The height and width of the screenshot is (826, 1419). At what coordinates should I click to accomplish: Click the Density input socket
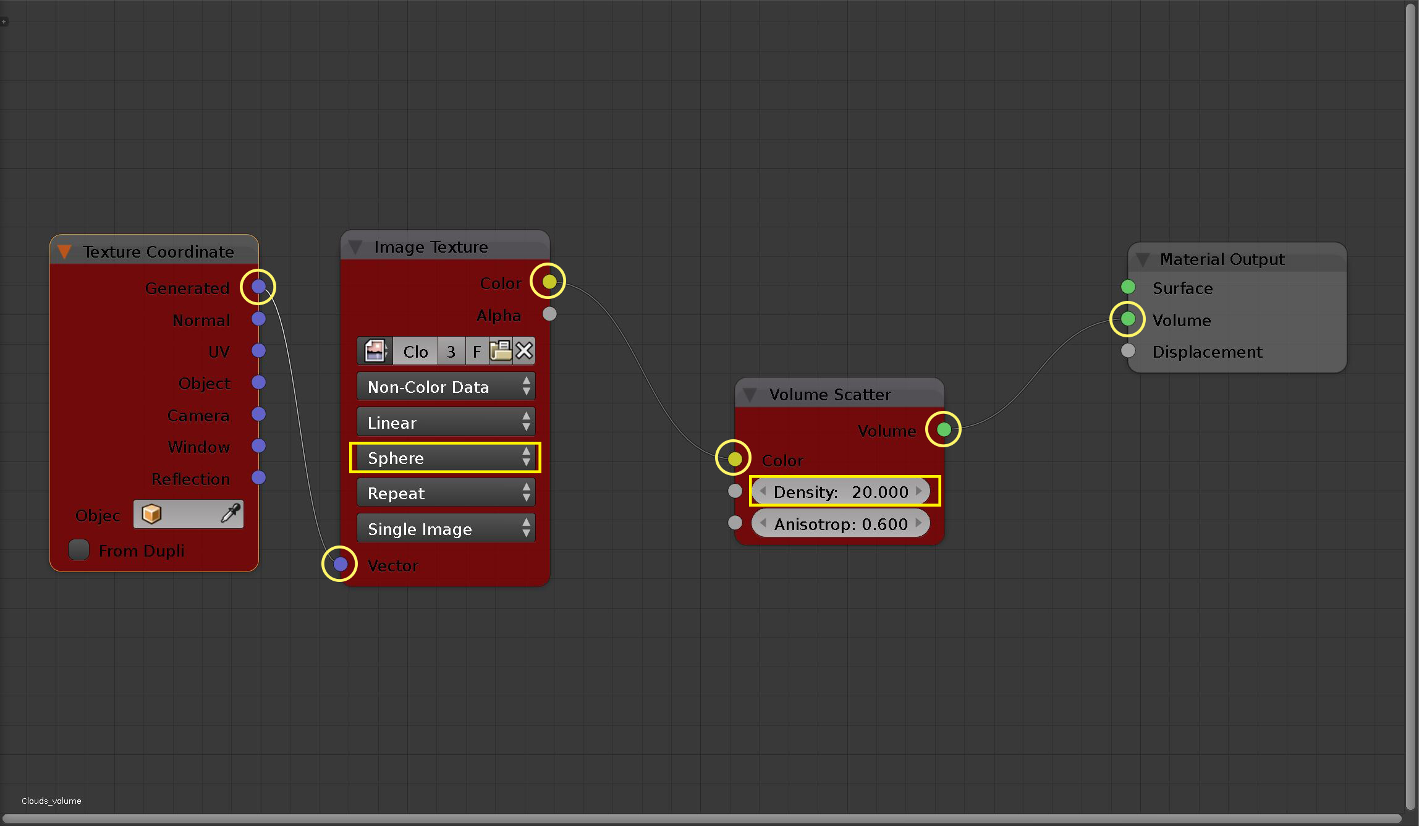[734, 491]
